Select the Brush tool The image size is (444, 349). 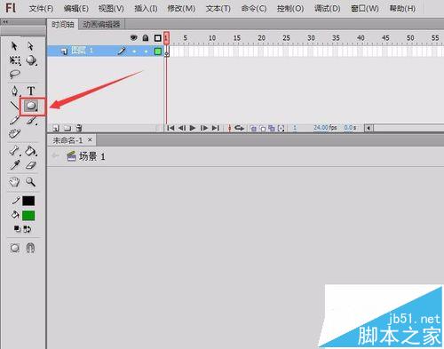click(31, 120)
